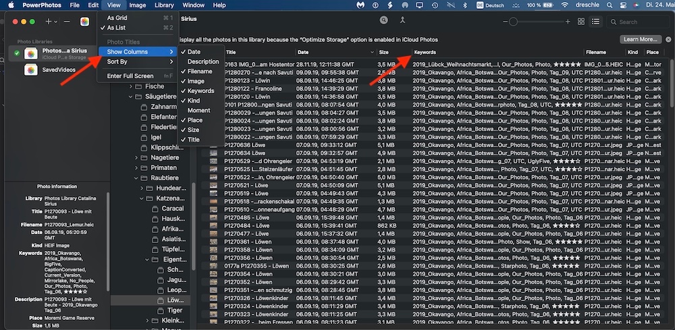Expand the Hundear... folder
The height and width of the screenshot is (330, 675).
point(142,188)
